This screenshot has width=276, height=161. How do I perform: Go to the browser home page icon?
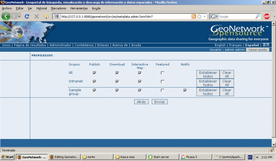pos(46,16)
